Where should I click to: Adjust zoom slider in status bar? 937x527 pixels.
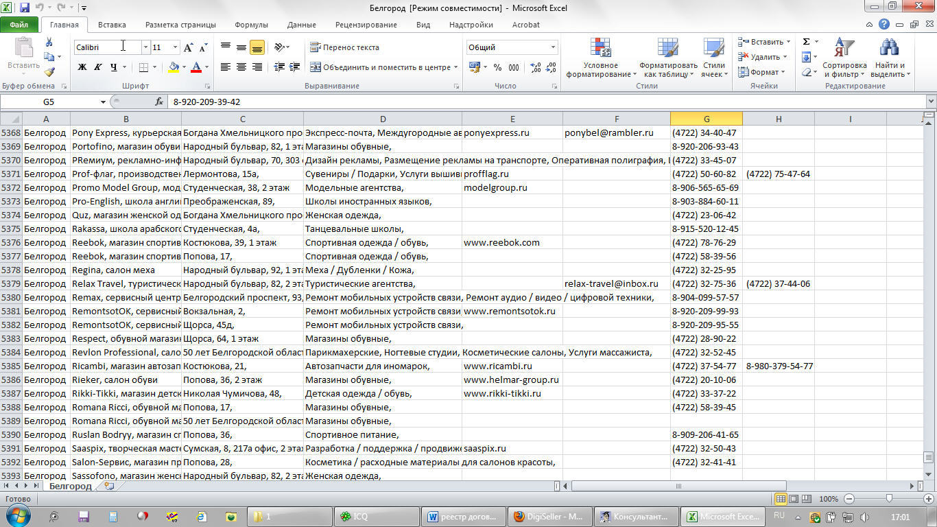click(x=889, y=499)
